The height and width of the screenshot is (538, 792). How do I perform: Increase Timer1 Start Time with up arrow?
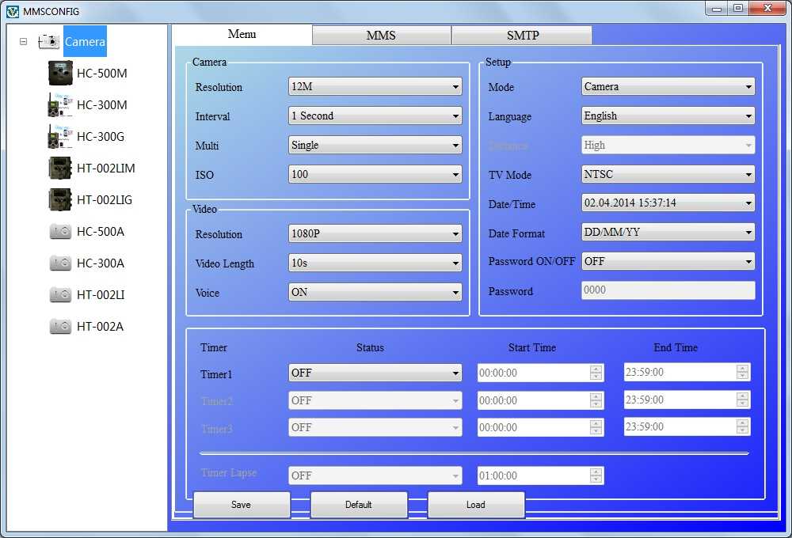point(596,369)
